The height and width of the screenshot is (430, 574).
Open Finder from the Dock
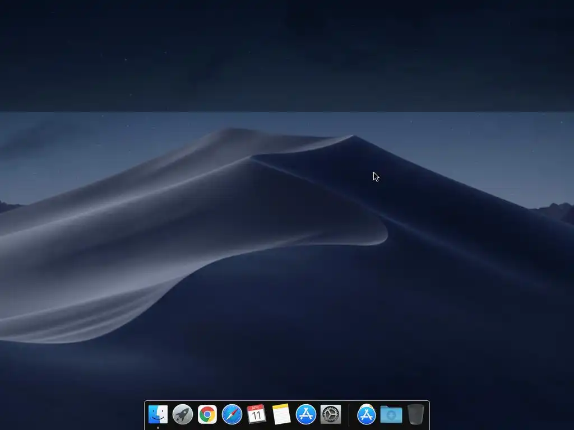coord(158,414)
